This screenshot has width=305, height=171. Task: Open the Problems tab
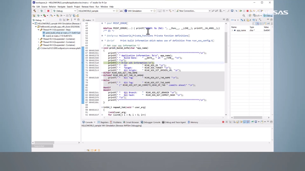tap(116, 122)
